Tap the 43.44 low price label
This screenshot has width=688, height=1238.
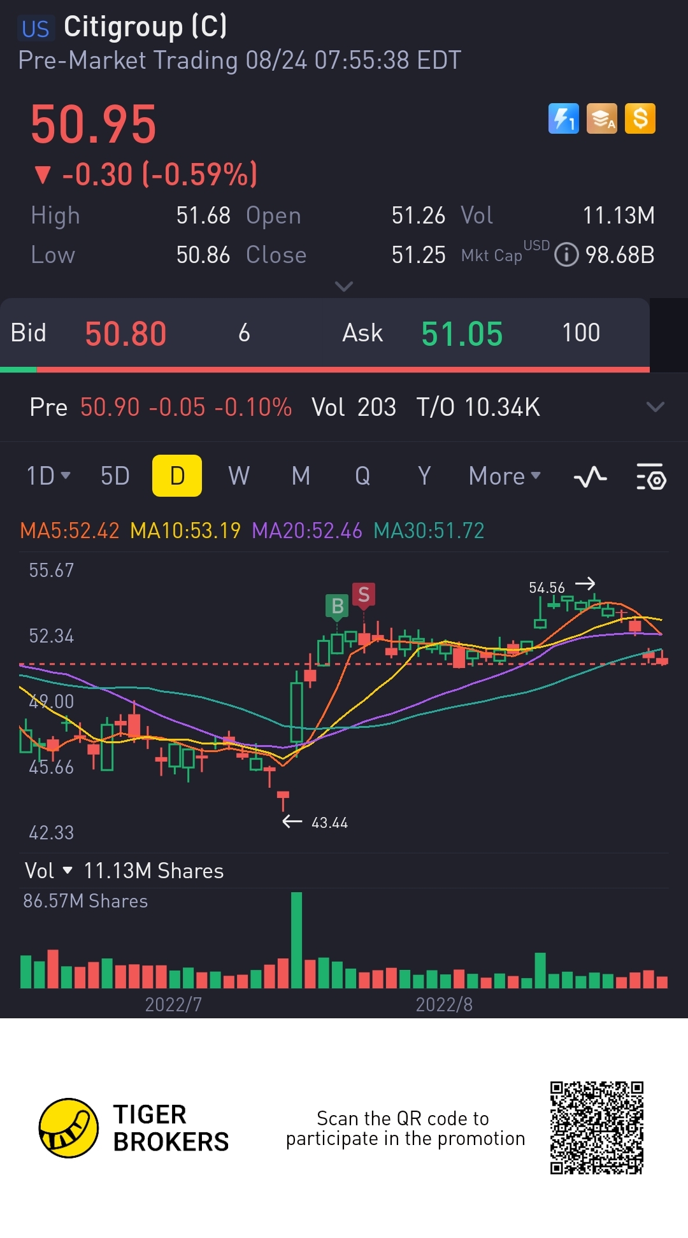coord(329,823)
